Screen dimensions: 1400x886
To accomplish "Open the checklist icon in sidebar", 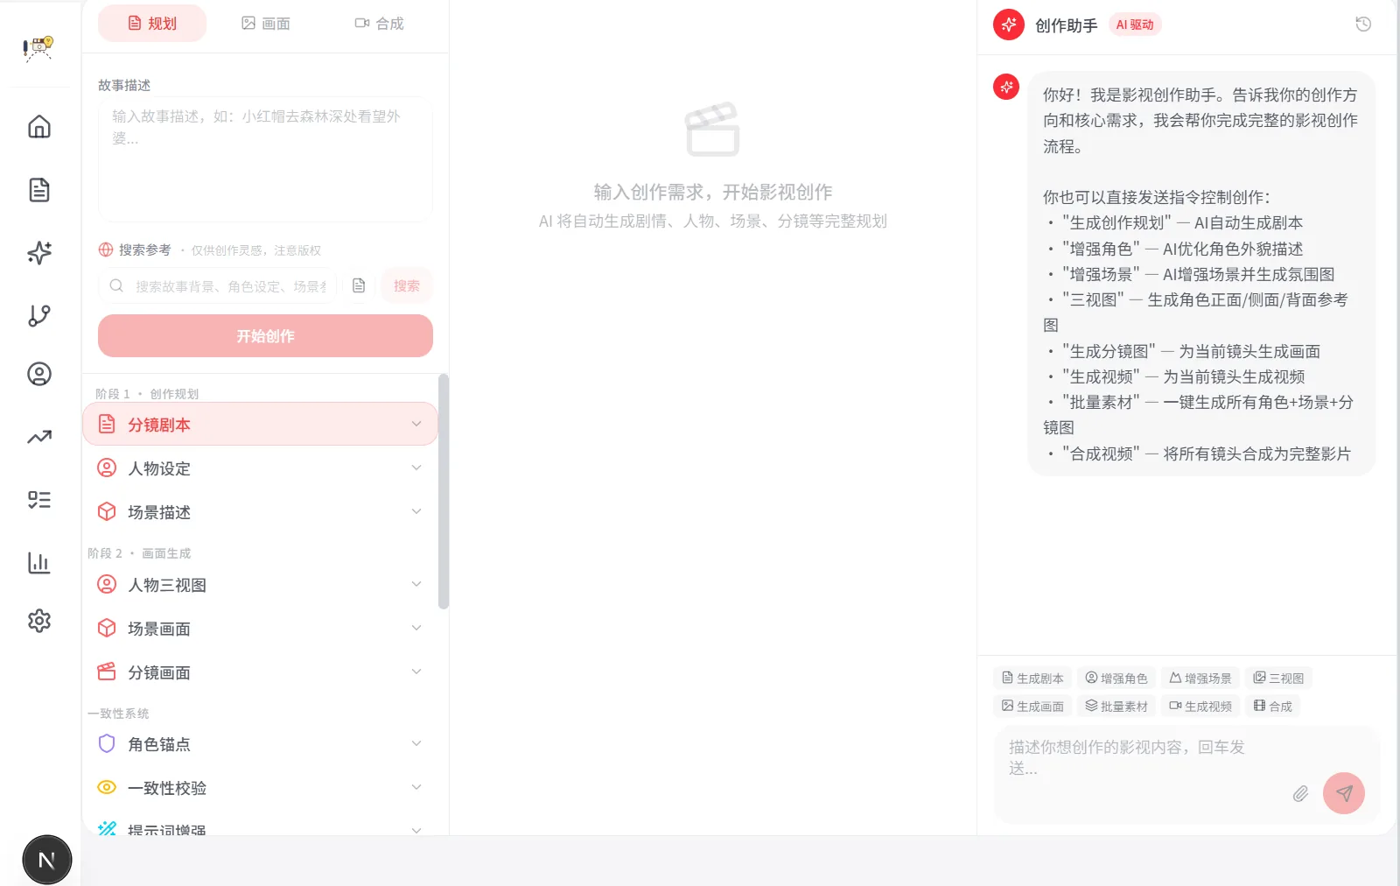I will pyautogui.click(x=39, y=500).
